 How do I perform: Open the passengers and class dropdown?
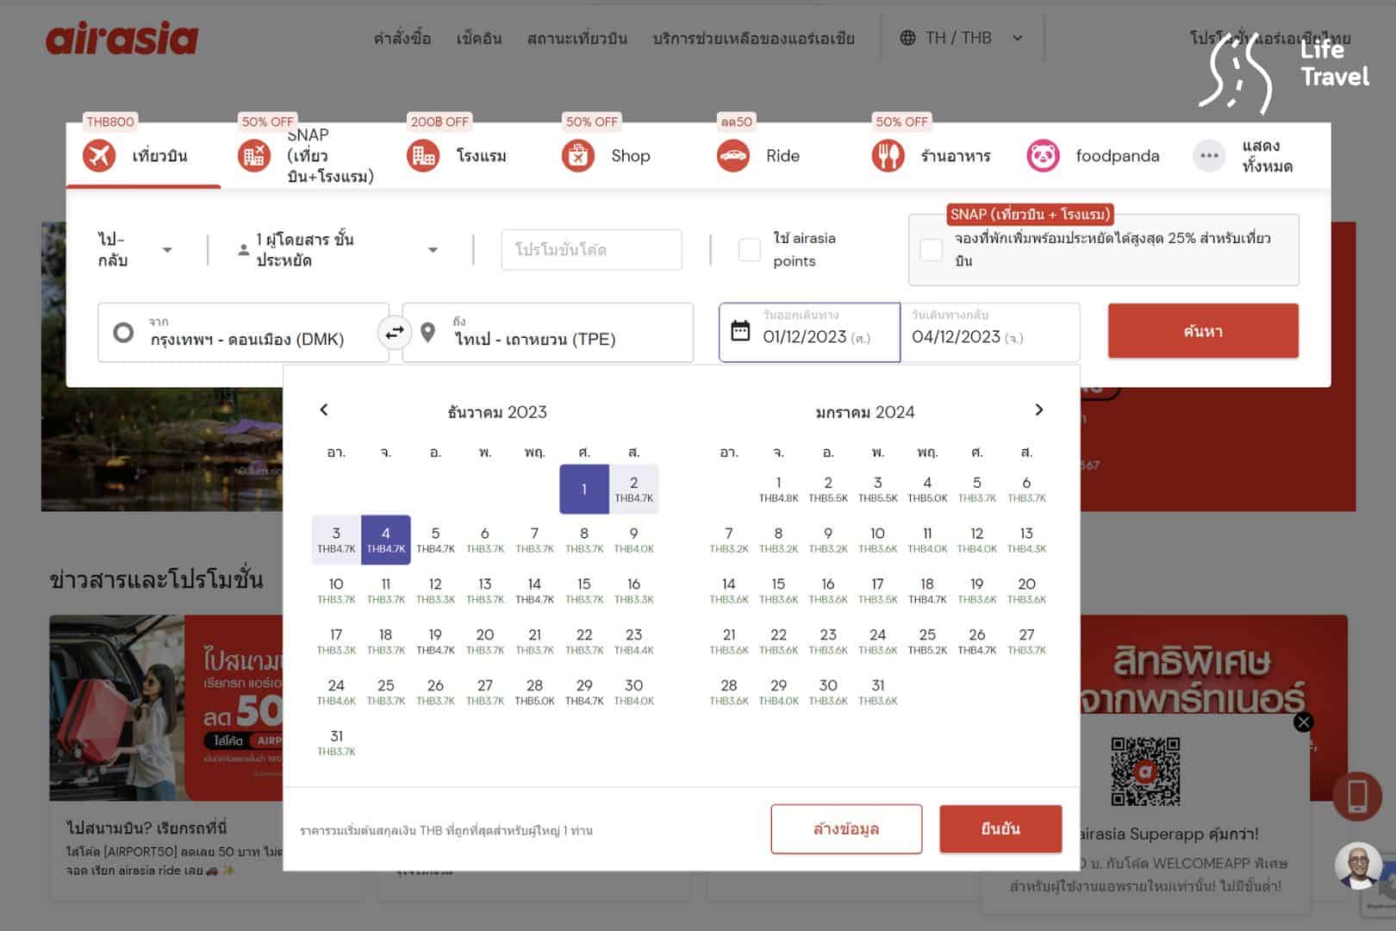(339, 250)
